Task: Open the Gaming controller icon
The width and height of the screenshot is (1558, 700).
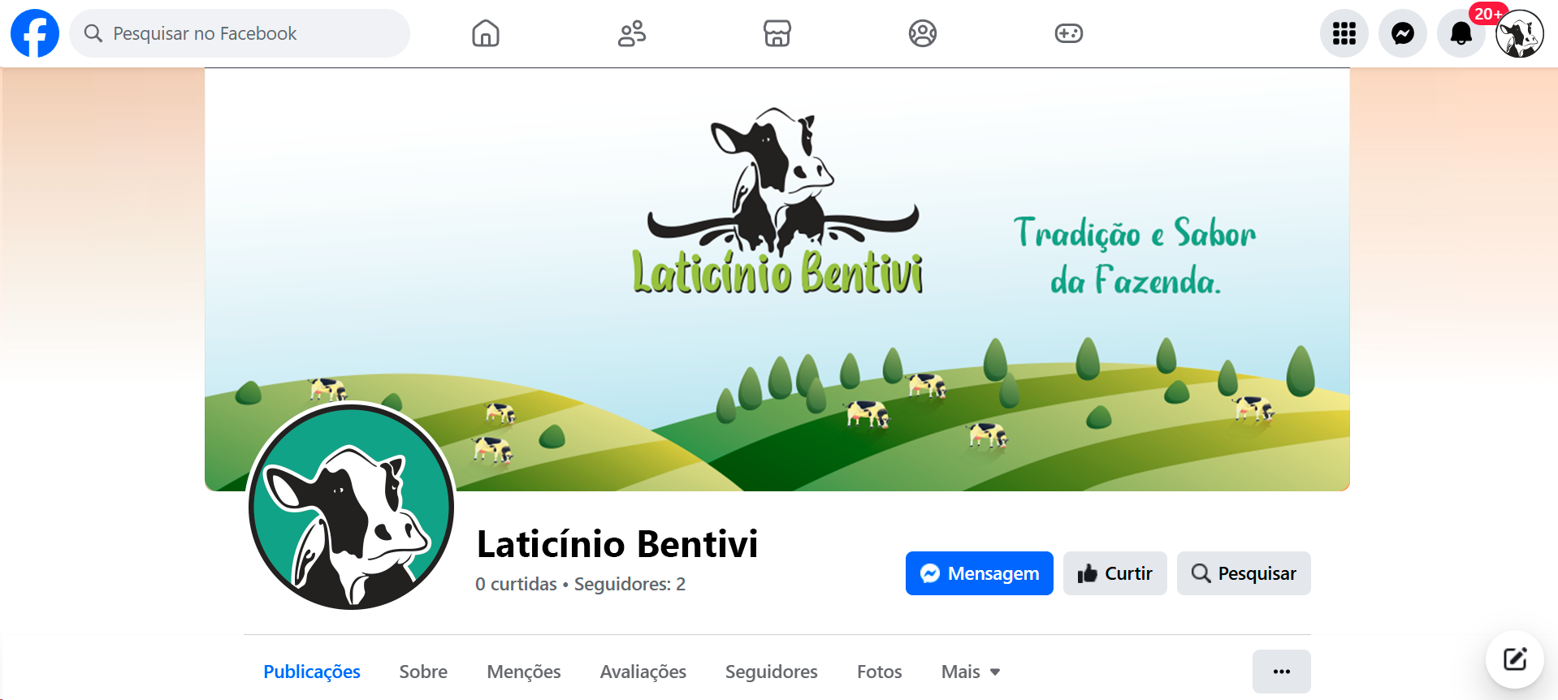Action: point(1068,33)
